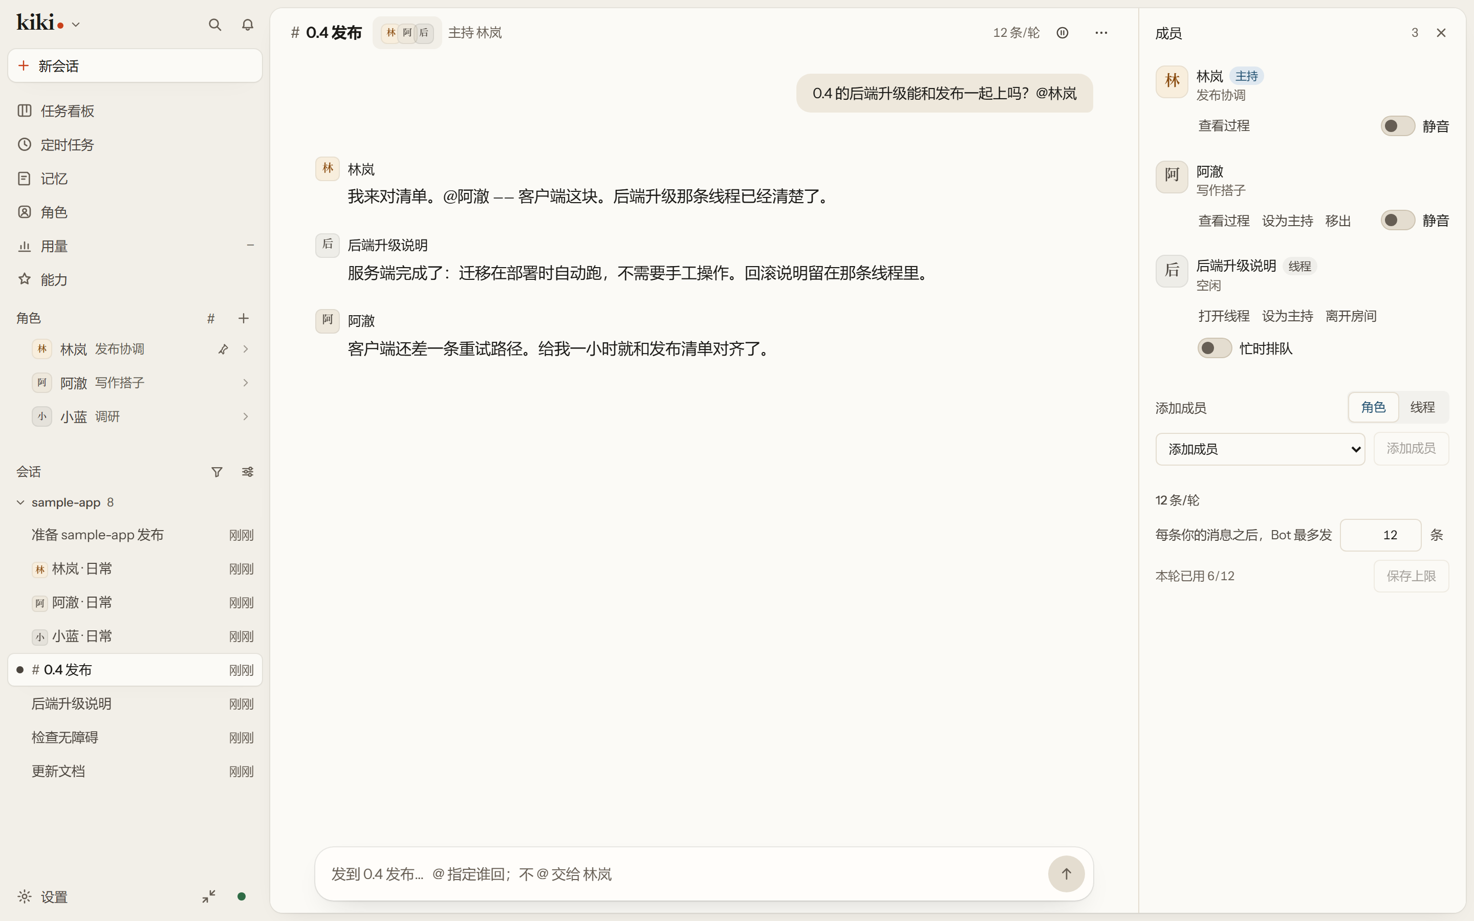Click 设为主持 for 阿澈
Viewport: 1474px width, 921px height.
(1287, 221)
